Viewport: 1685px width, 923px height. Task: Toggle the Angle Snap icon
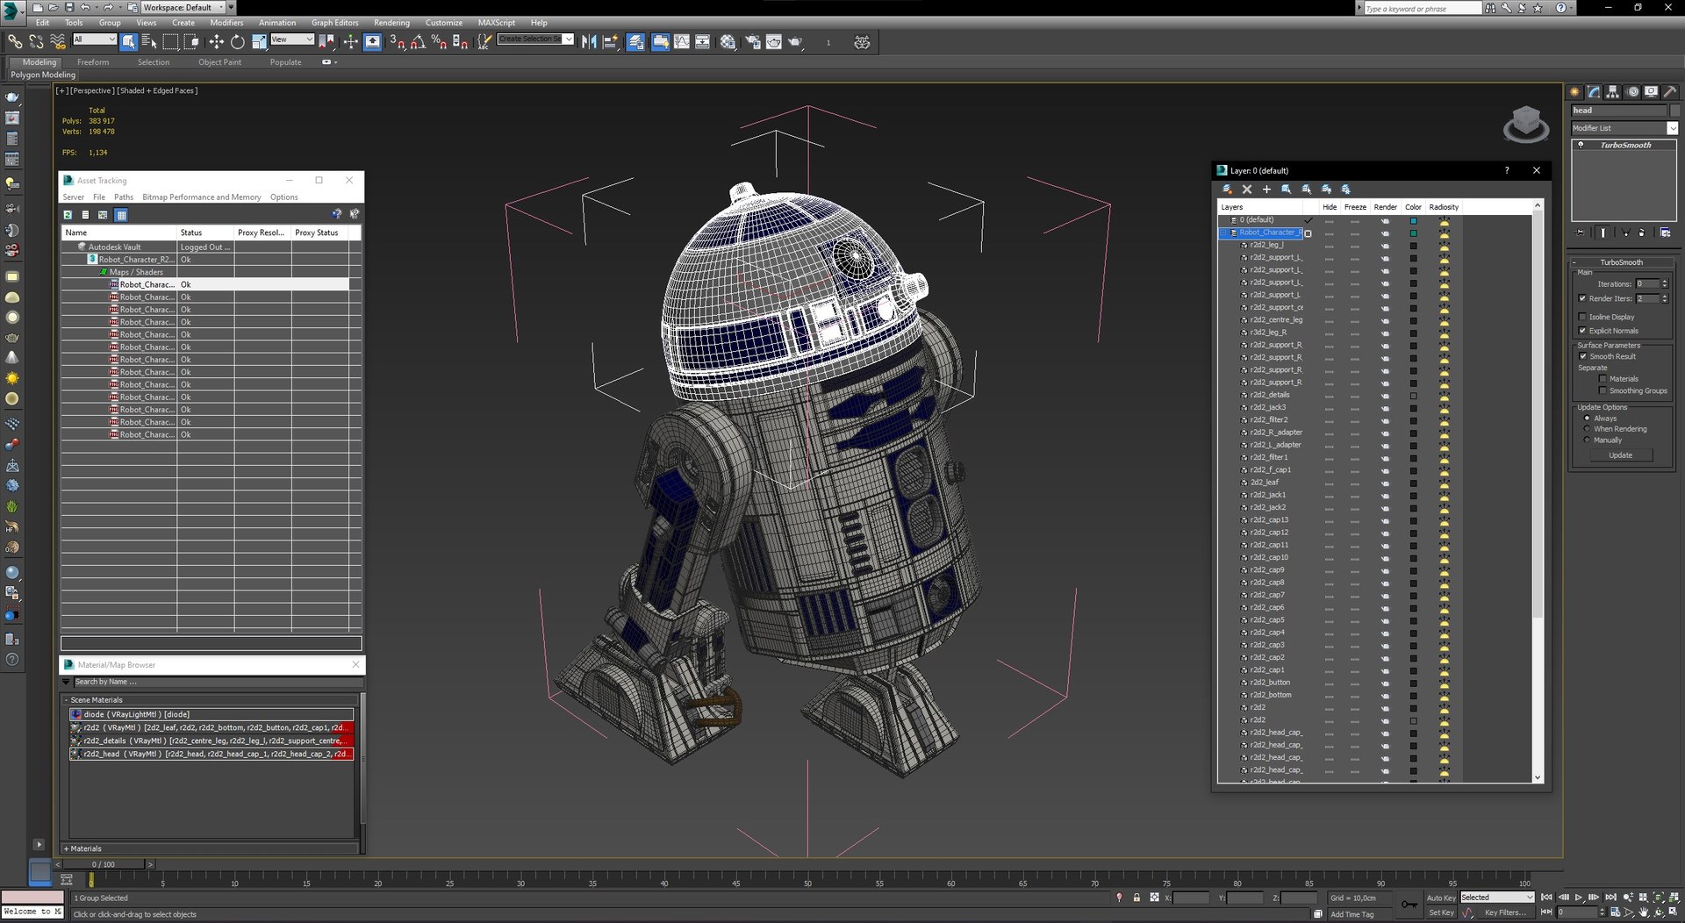[418, 41]
